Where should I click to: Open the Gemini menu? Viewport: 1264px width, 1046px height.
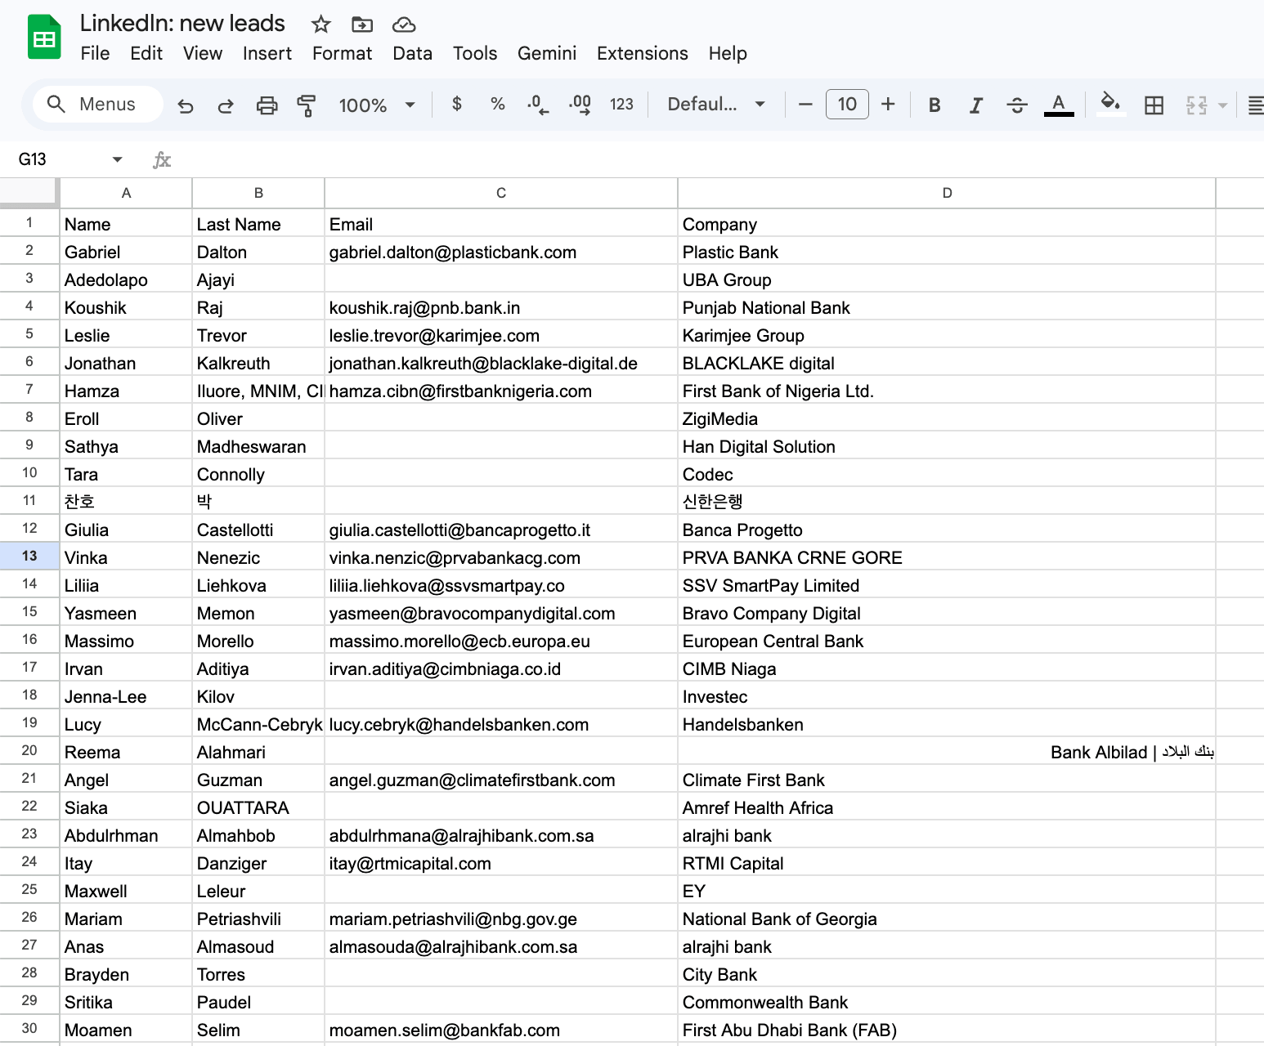pyautogui.click(x=547, y=53)
